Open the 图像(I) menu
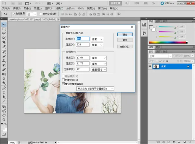 coord(27,8)
